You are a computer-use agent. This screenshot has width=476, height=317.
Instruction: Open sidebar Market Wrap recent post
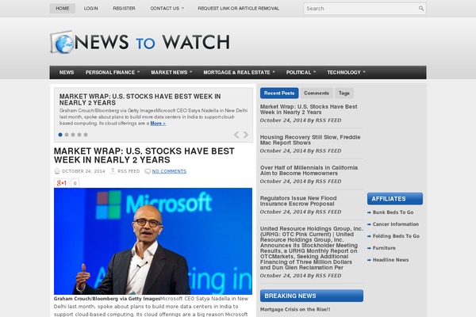point(309,109)
